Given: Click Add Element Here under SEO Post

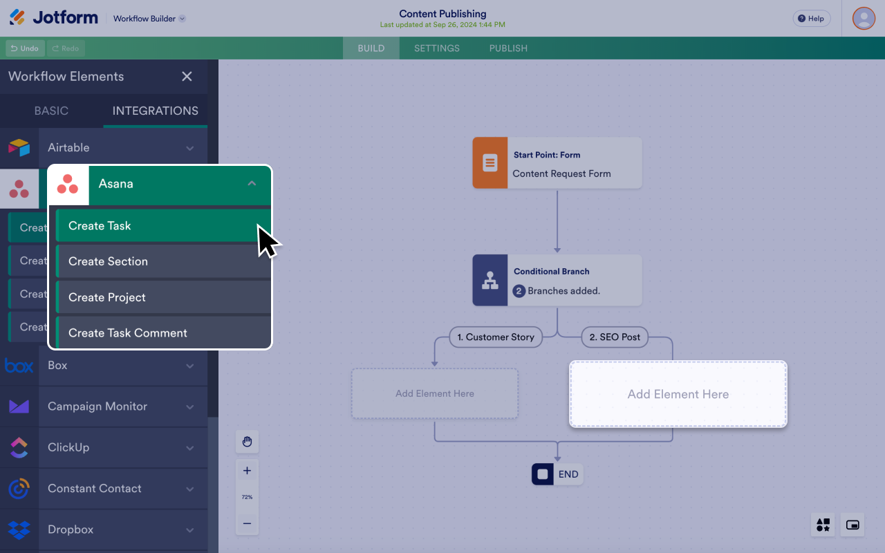Looking at the screenshot, I should point(678,394).
